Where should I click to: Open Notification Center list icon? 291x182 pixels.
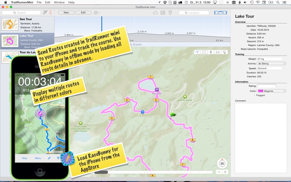[x=284, y=3]
